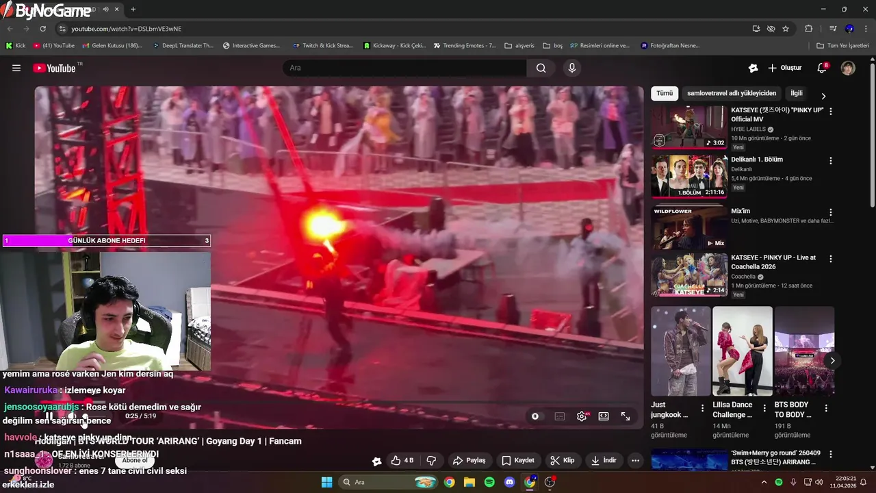Click the browser address bar URL

click(x=127, y=29)
